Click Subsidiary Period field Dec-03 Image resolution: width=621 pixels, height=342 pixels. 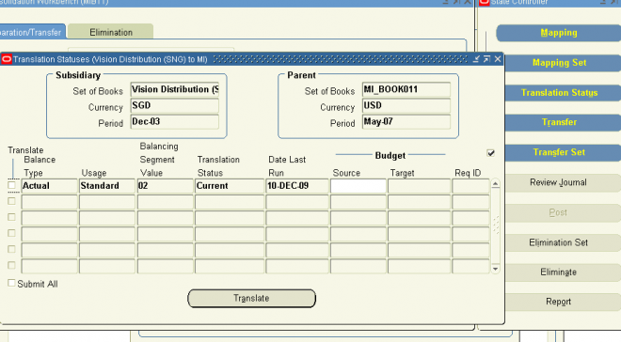[175, 122]
